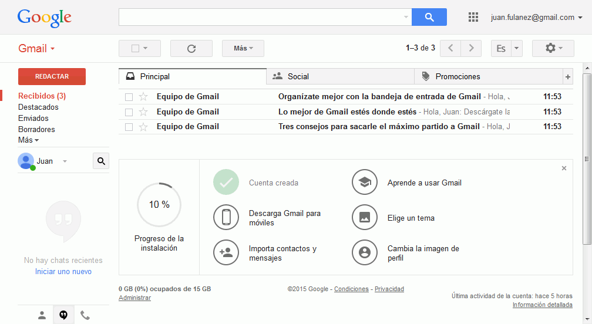Click the profile image change icon
This screenshot has width=592, height=324.
click(x=364, y=252)
